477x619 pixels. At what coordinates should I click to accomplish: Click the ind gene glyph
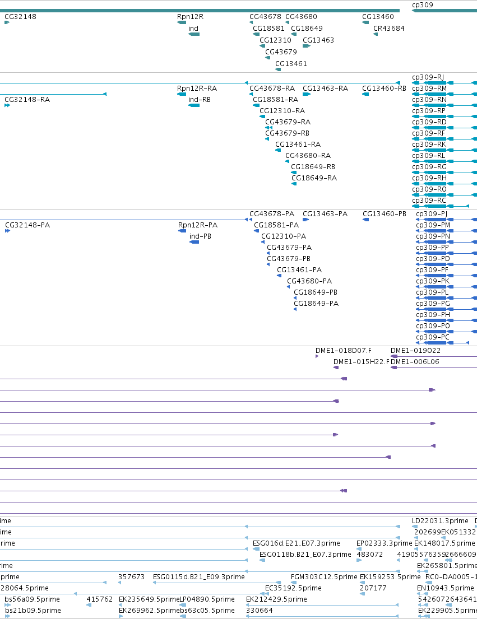tap(194, 34)
